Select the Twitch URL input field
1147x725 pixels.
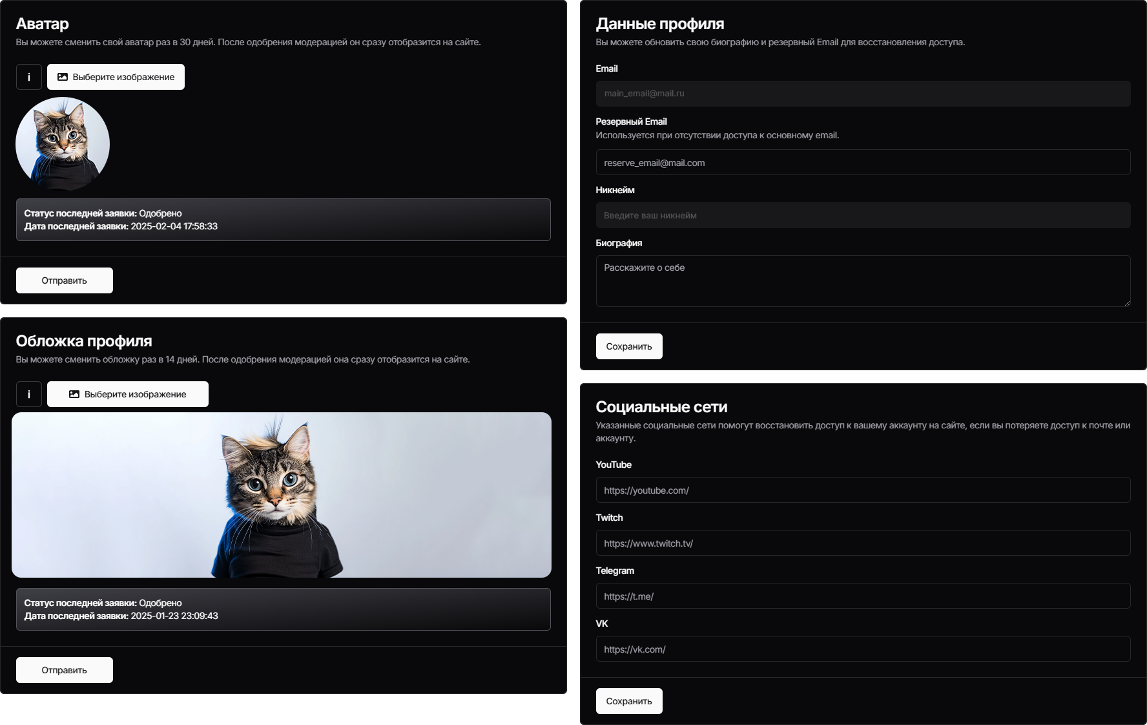pyautogui.click(x=863, y=543)
